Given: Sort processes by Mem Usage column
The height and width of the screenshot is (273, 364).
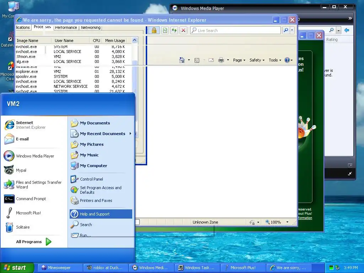Looking at the screenshot, I should tap(114, 41).
